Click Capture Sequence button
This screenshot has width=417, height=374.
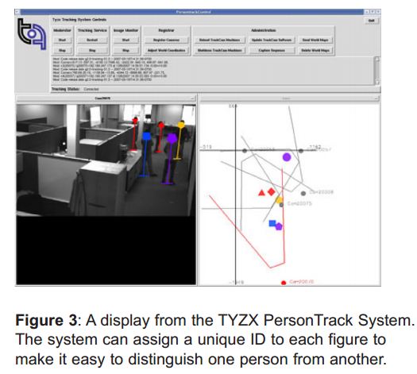pos(272,50)
